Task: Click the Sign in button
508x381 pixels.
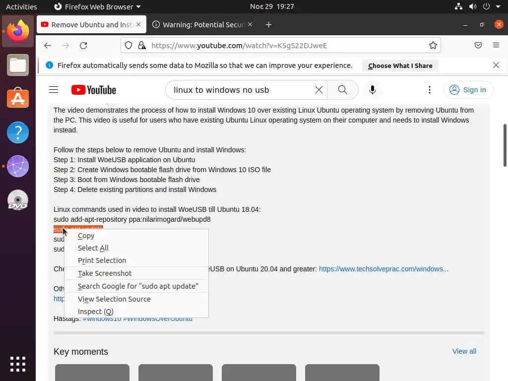Action: click(x=468, y=90)
